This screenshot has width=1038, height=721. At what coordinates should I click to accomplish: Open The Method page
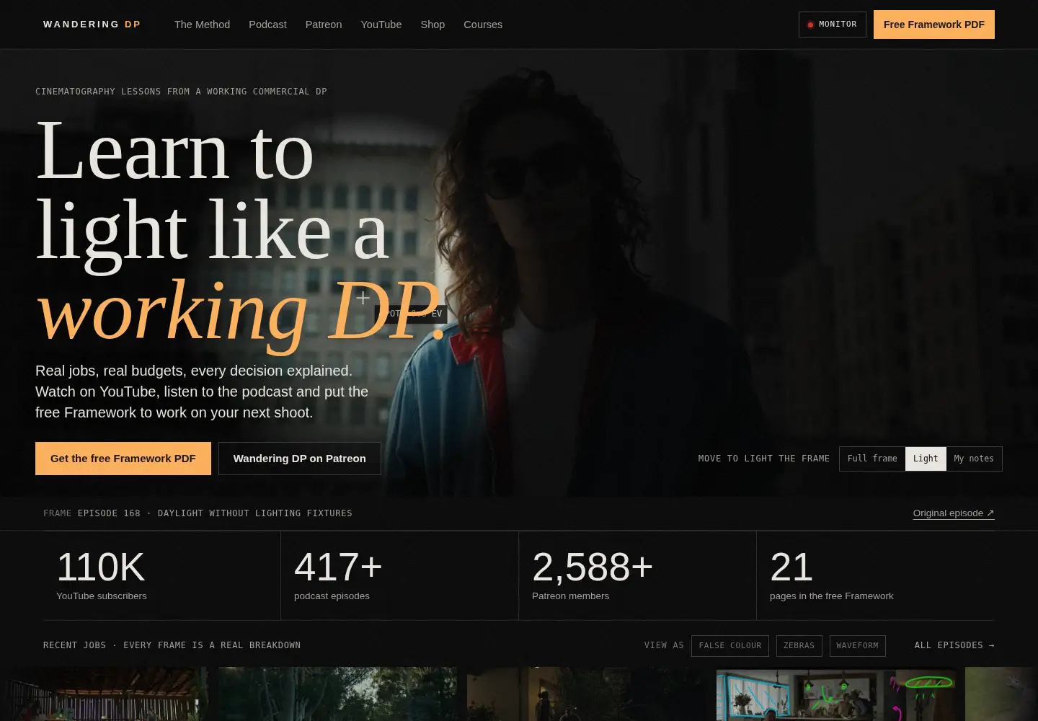202,25
